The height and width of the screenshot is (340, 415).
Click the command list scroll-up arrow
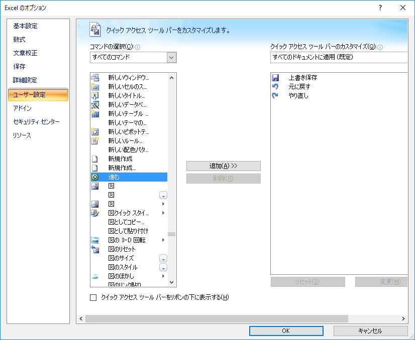[x=171, y=78]
